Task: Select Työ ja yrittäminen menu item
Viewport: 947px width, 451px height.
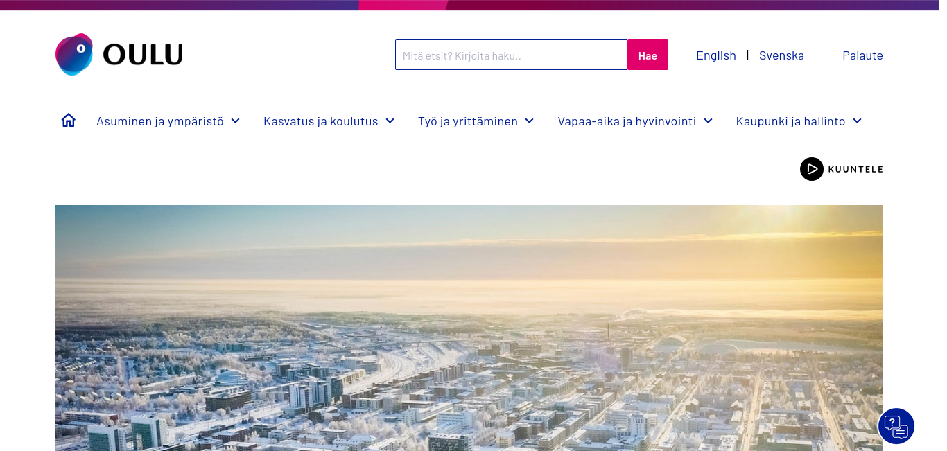Action: pos(468,121)
